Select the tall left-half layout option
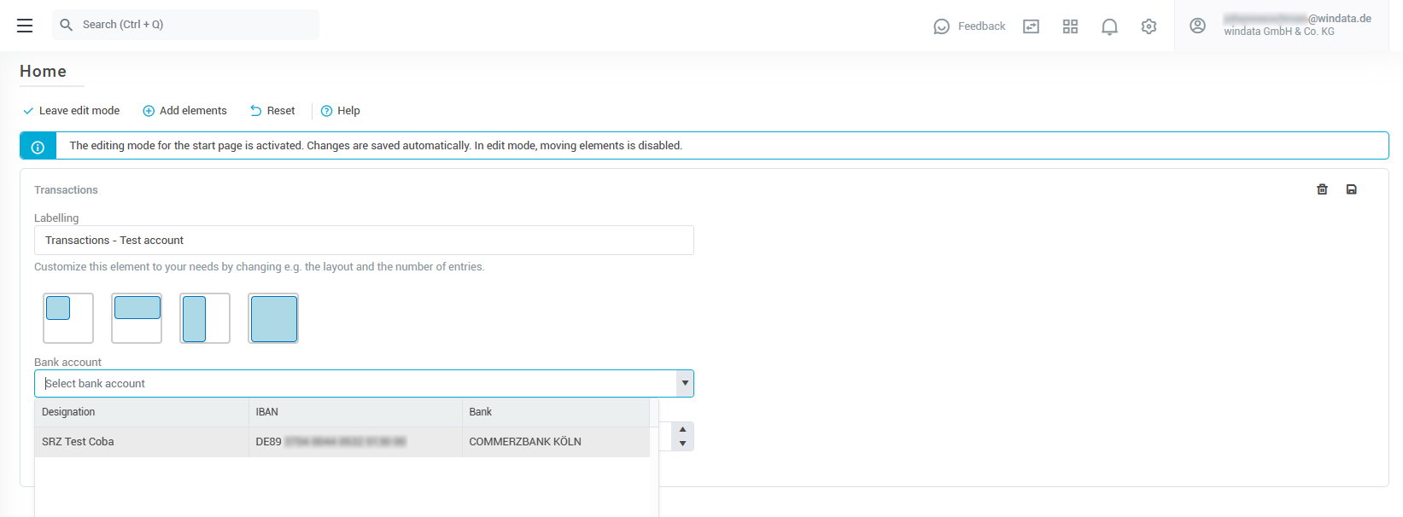This screenshot has width=1403, height=517. pyautogui.click(x=205, y=318)
